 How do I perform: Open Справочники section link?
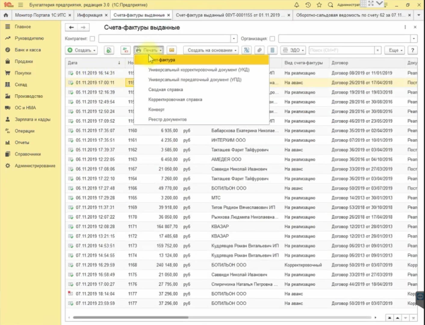click(x=28, y=154)
